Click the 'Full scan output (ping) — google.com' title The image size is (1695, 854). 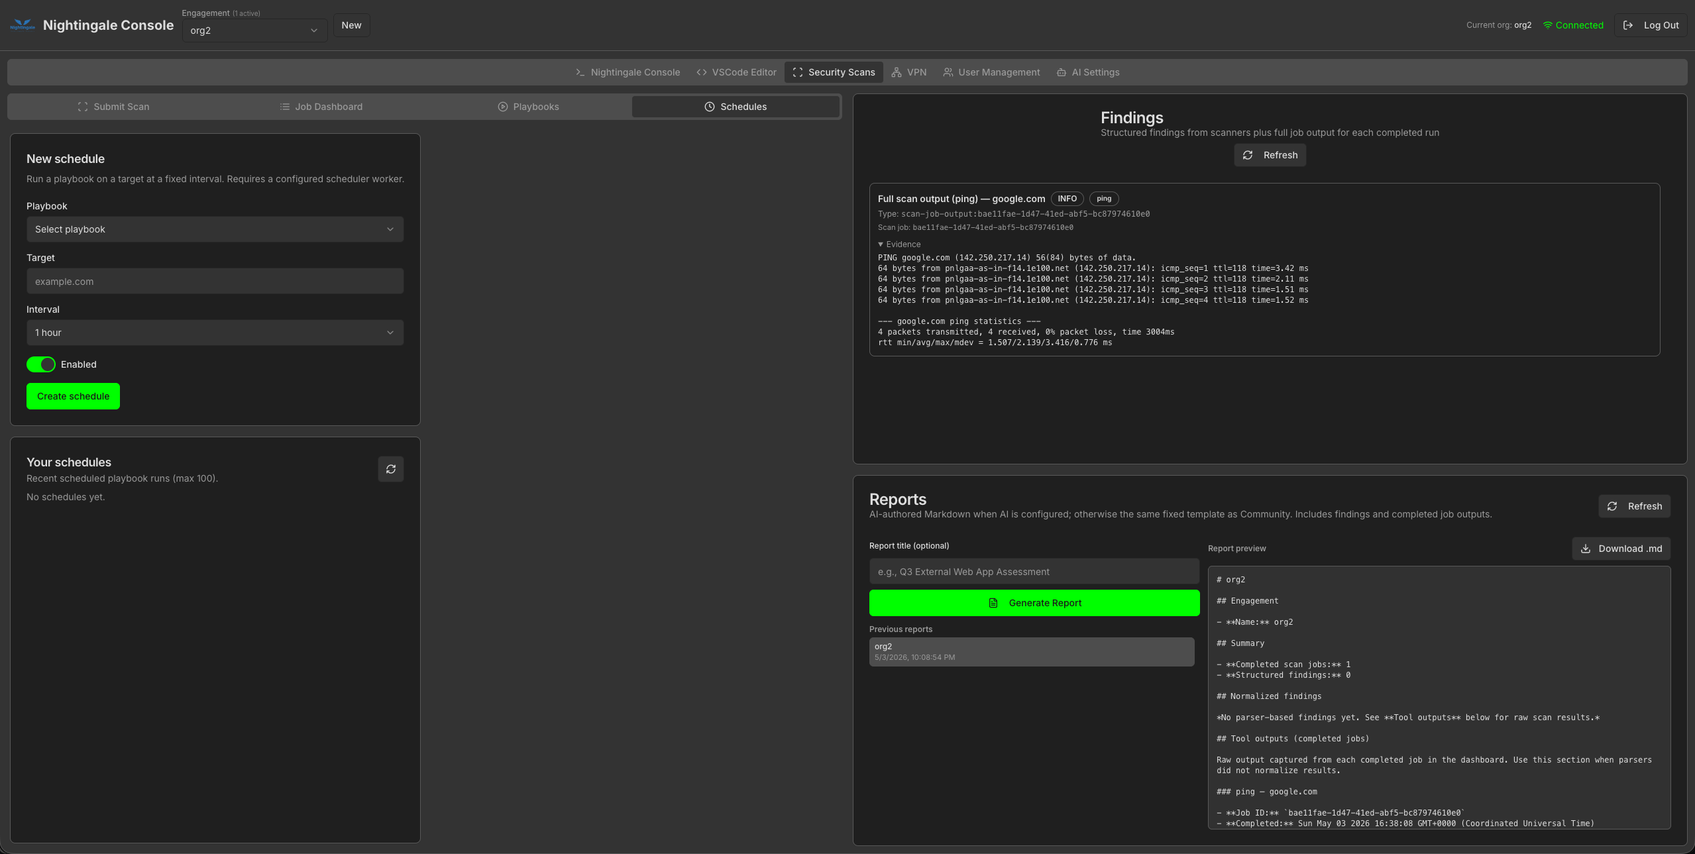(x=961, y=199)
